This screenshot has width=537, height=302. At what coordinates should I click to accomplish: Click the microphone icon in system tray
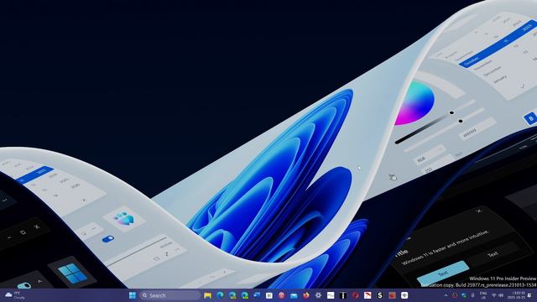[x=473, y=295]
